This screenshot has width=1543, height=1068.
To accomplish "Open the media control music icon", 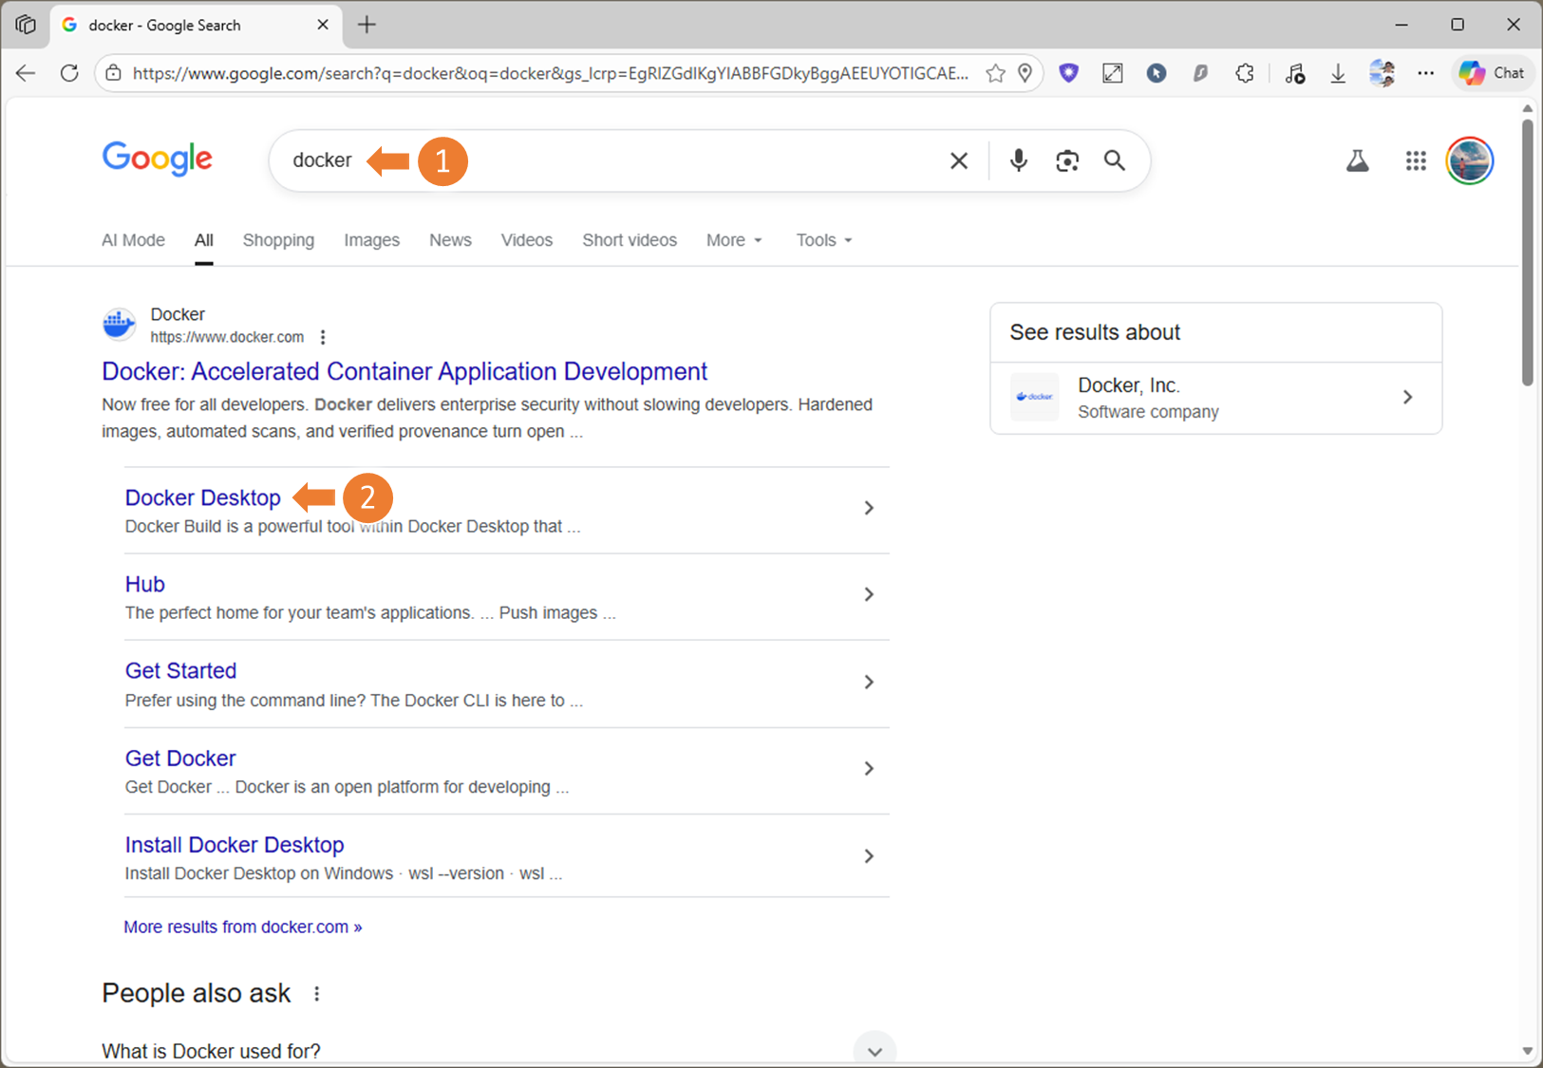I will (1295, 73).
